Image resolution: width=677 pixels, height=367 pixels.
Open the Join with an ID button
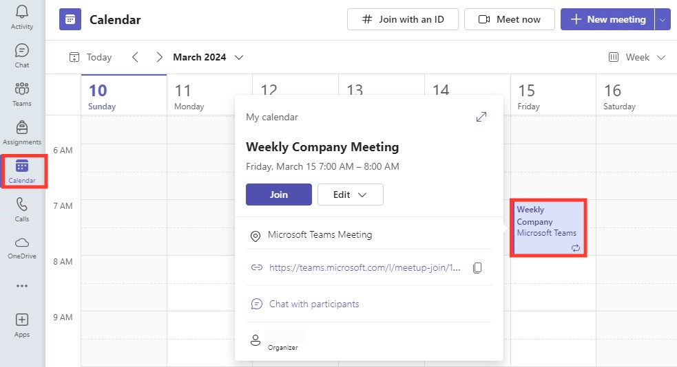coord(402,19)
